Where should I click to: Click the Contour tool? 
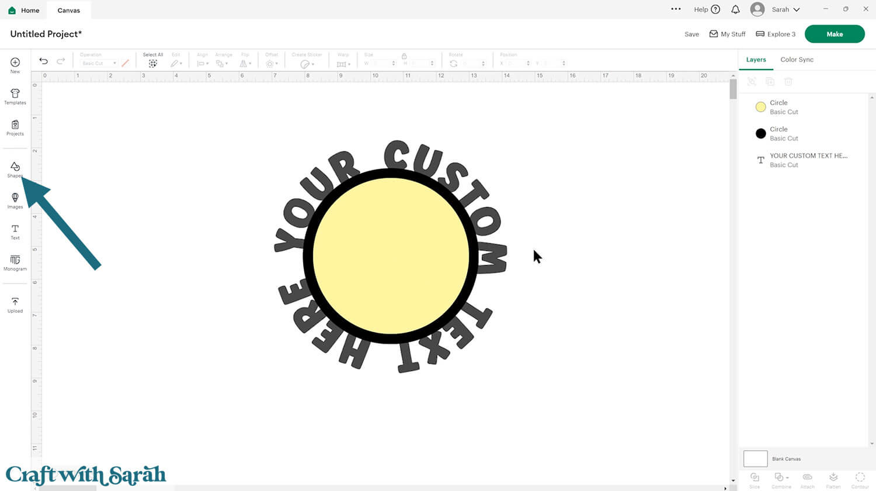[x=860, y=479]
